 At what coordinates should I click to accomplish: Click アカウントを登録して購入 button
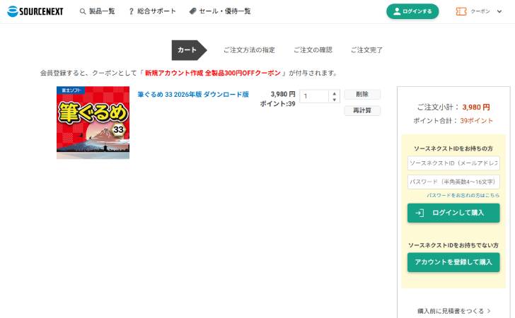(x=453, y=262)
